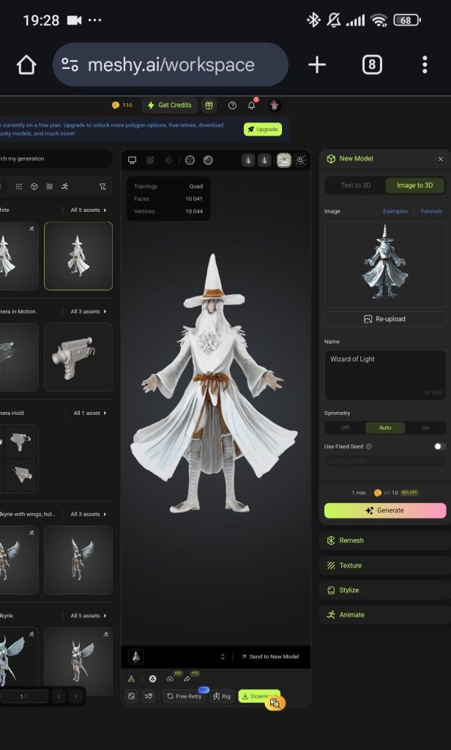Click the Rig button below the viewport
This screenshot has height=750, width=451.
(221, 696)
